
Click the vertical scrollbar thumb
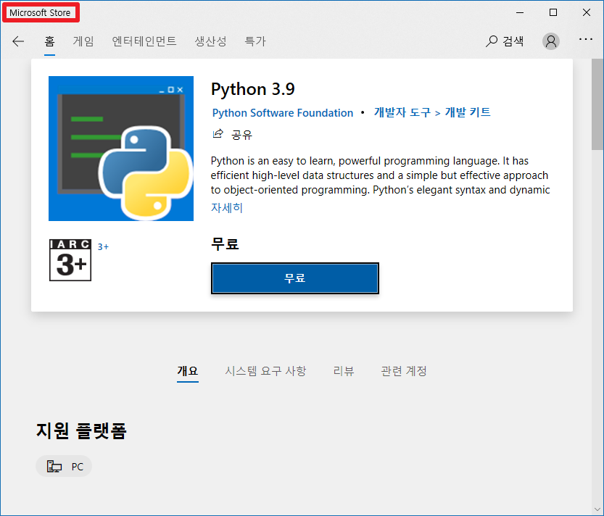pos(597,104)
